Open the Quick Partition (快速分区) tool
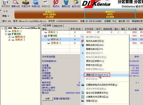The height and width of the screenshot is (105, 143). [36, 4]
